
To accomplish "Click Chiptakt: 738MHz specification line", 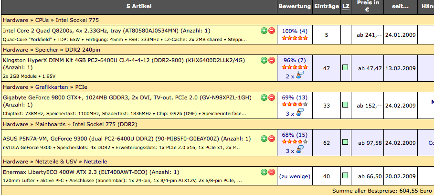I will click(x=124, y=114).
